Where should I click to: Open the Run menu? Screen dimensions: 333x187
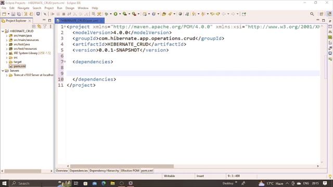pos(60,8)
